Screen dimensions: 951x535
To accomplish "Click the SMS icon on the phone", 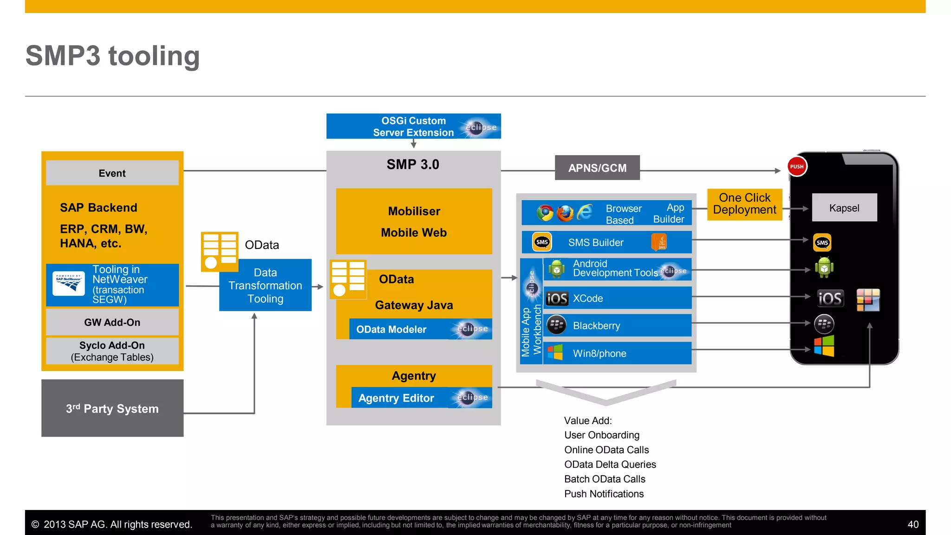I will coord(822,243).
